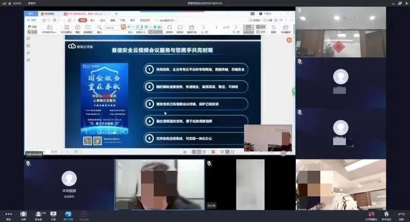Click the PDF to image convert icon
The image size is (410, 222).
pyautogui.click(x=67, y=27)
